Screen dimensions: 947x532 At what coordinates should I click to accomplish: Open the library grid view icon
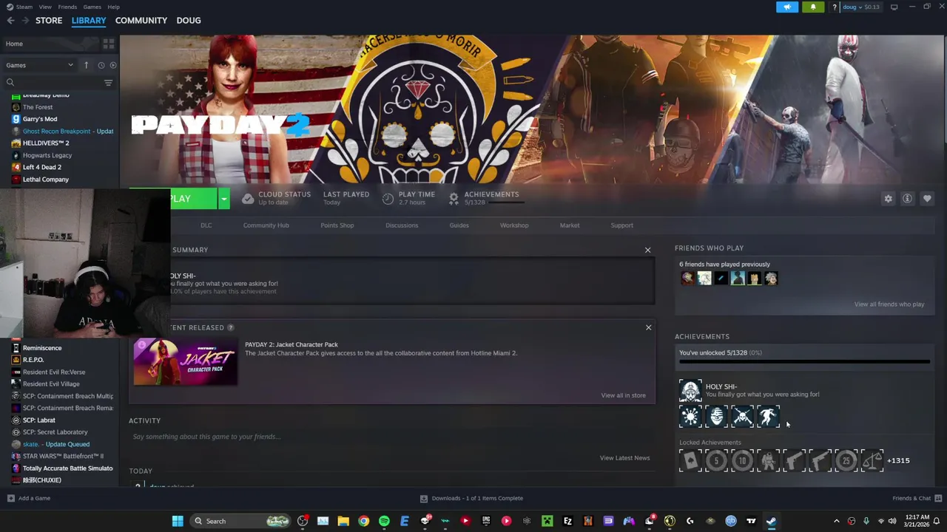[109, 44]
